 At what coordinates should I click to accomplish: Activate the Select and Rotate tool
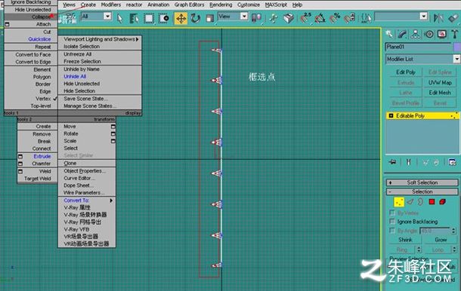[x=195, y=19]
